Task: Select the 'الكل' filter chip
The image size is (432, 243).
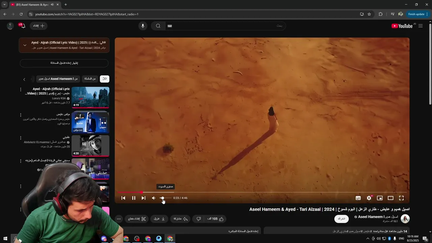Action: coord(105,79)
